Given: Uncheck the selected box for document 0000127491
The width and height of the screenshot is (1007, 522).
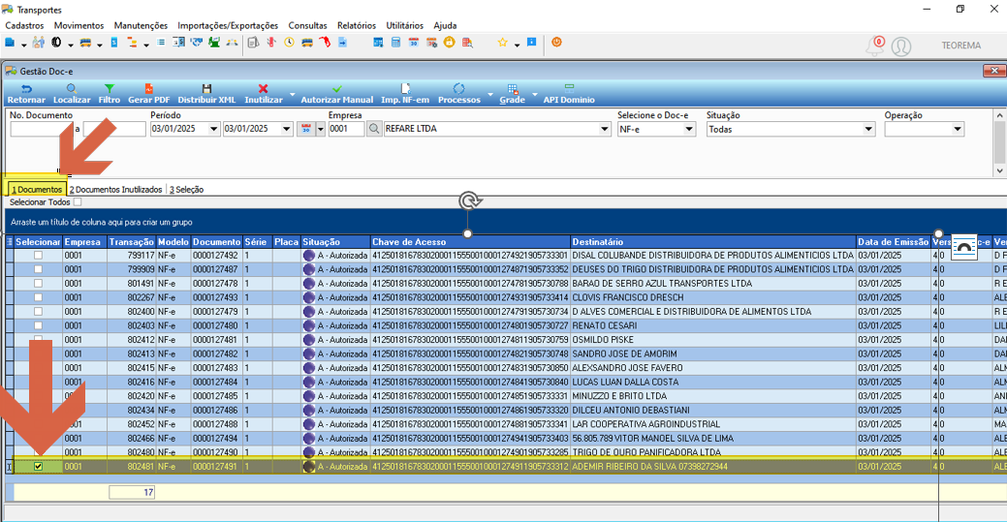Looking at the screenshot, I should 39,467.
